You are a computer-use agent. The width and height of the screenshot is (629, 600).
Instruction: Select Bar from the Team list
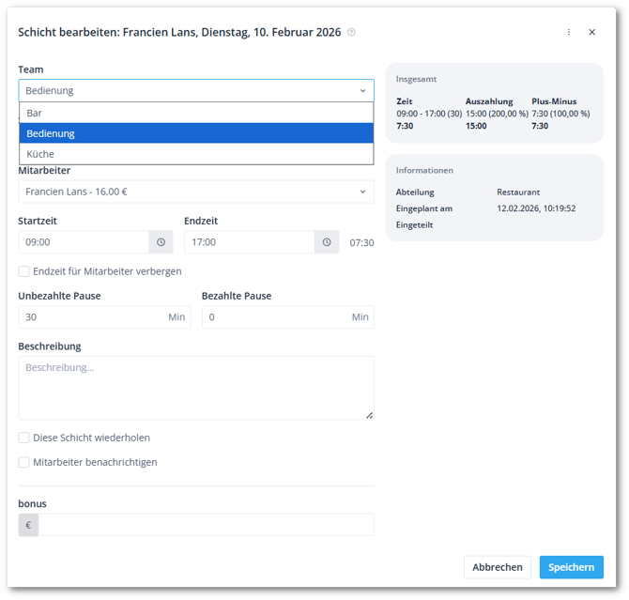point(195,113)
